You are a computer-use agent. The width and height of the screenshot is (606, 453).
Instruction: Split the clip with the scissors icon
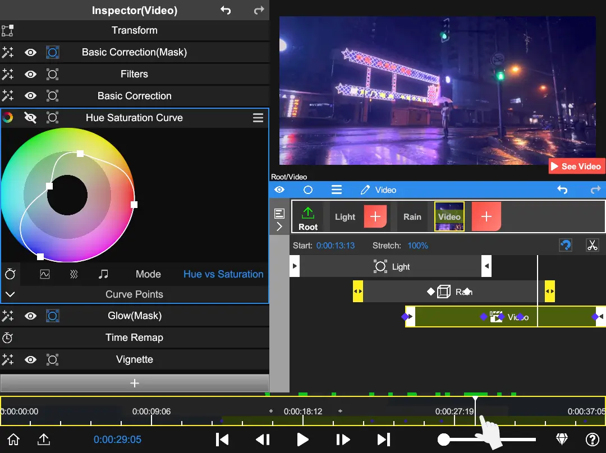click(x=593, y=245)
